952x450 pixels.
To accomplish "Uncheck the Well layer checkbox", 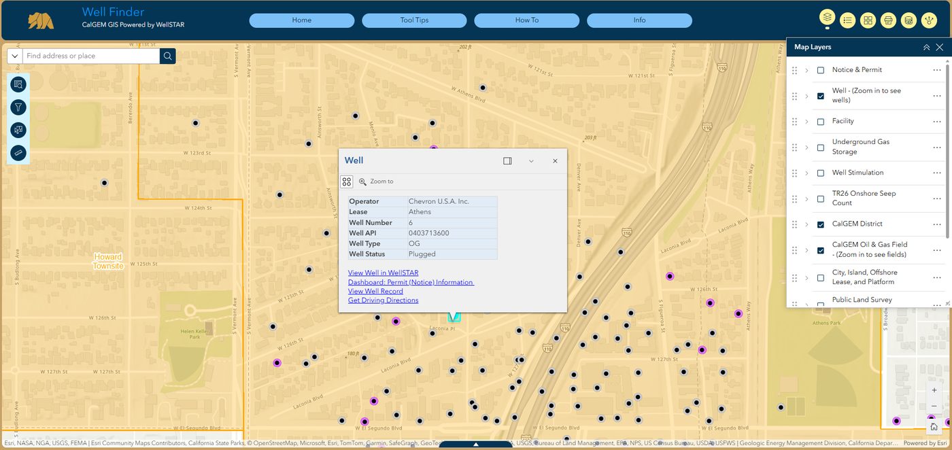I will click(821, 96).
